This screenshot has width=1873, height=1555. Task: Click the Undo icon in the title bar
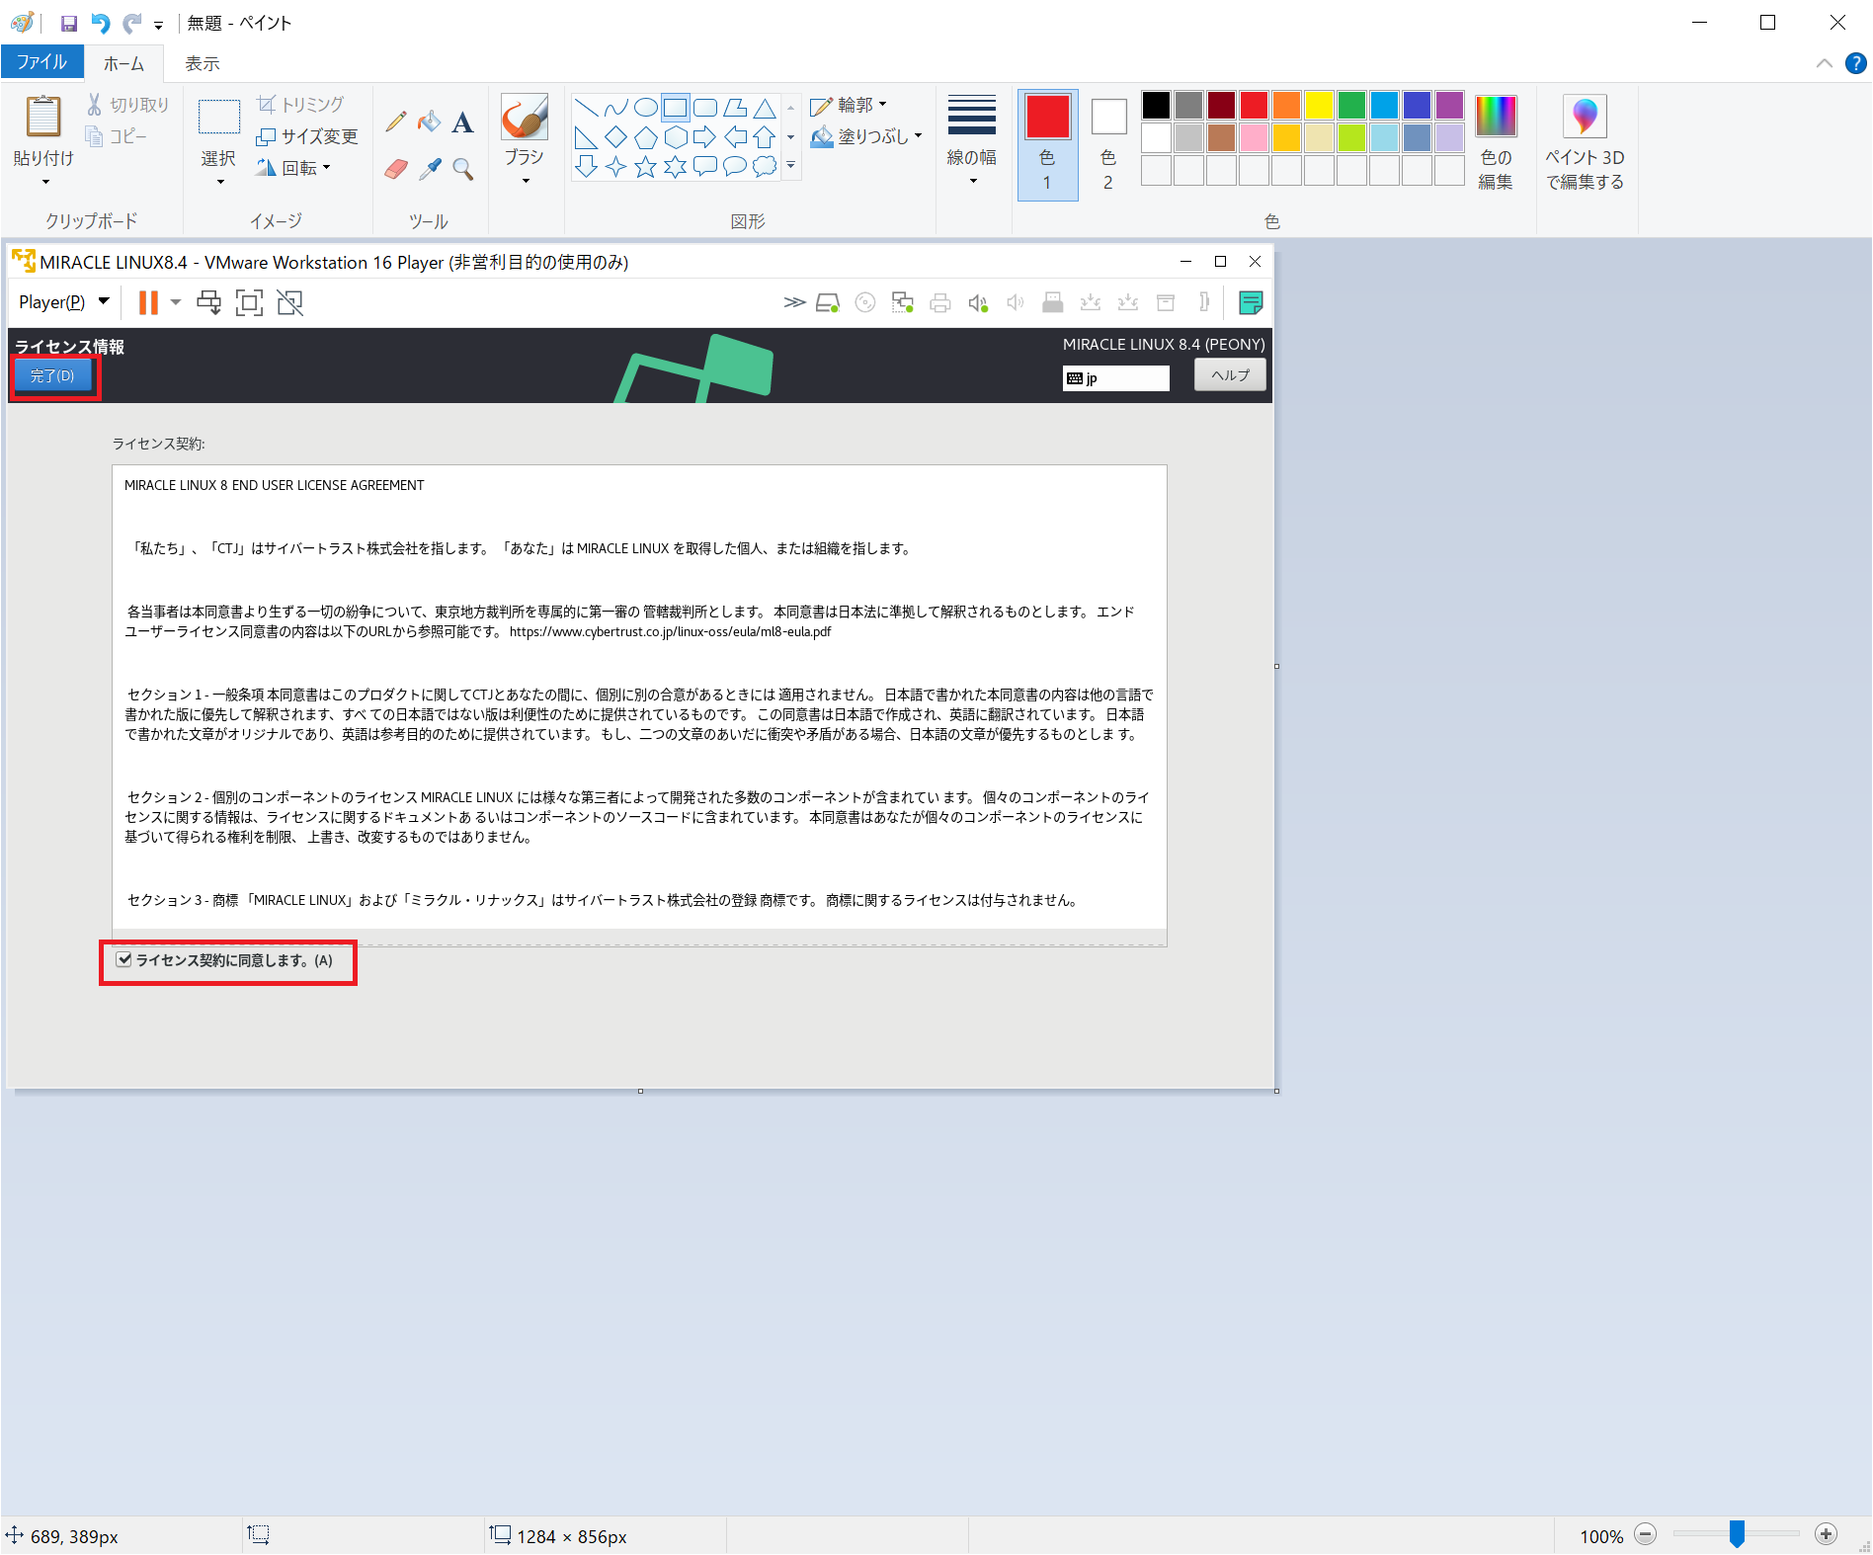tap(100, 23)
